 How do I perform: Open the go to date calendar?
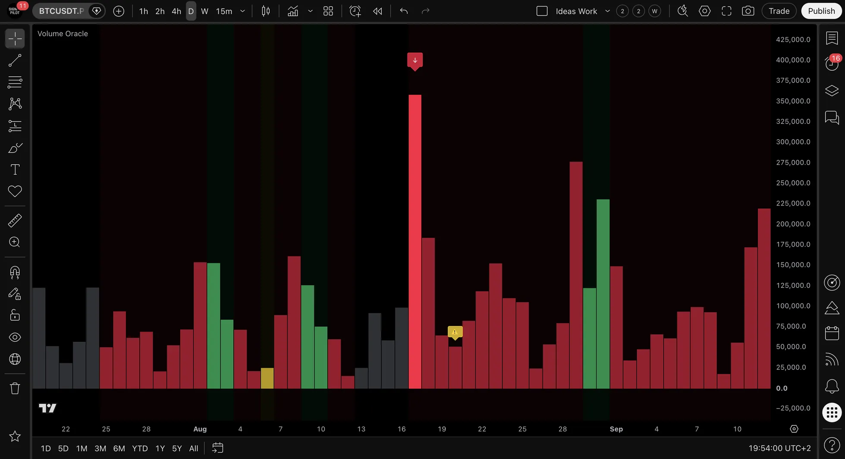click(218, 448)
